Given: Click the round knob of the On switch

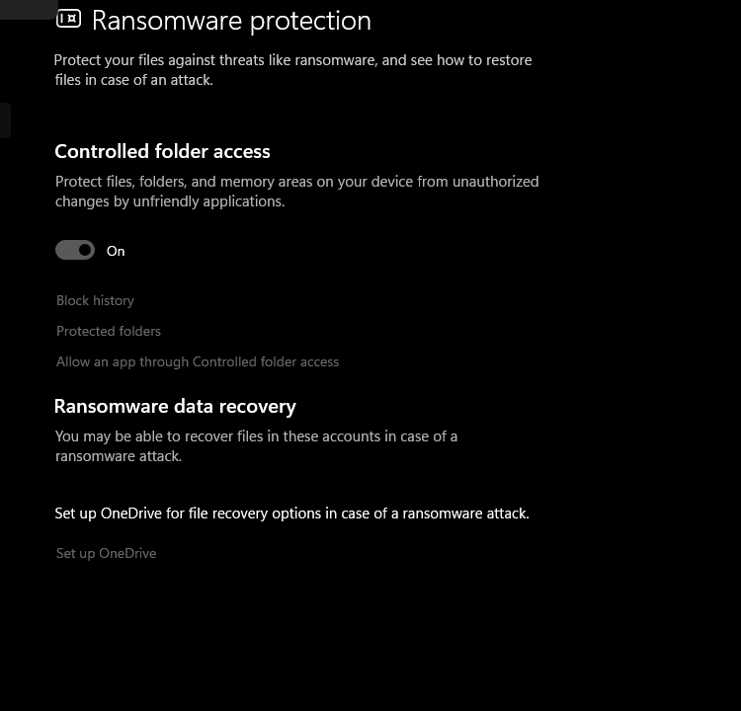Looking at the screenshot, I should click(x=85, y=251).
